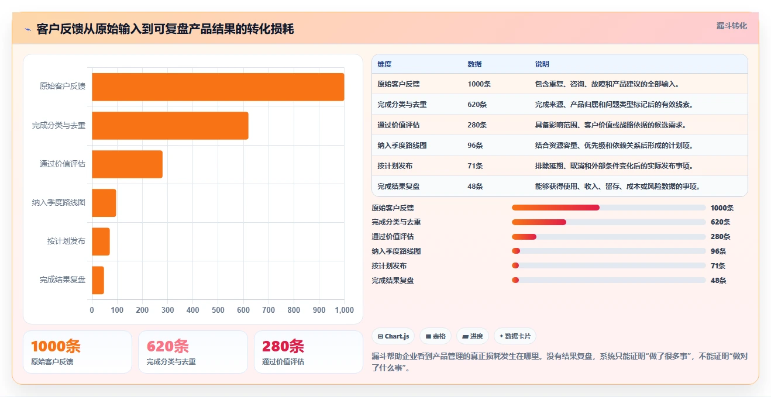Click the 完成结果复盘 progress bar showing 48条
The image size is (771, 397).
click(x=608, y=280)
